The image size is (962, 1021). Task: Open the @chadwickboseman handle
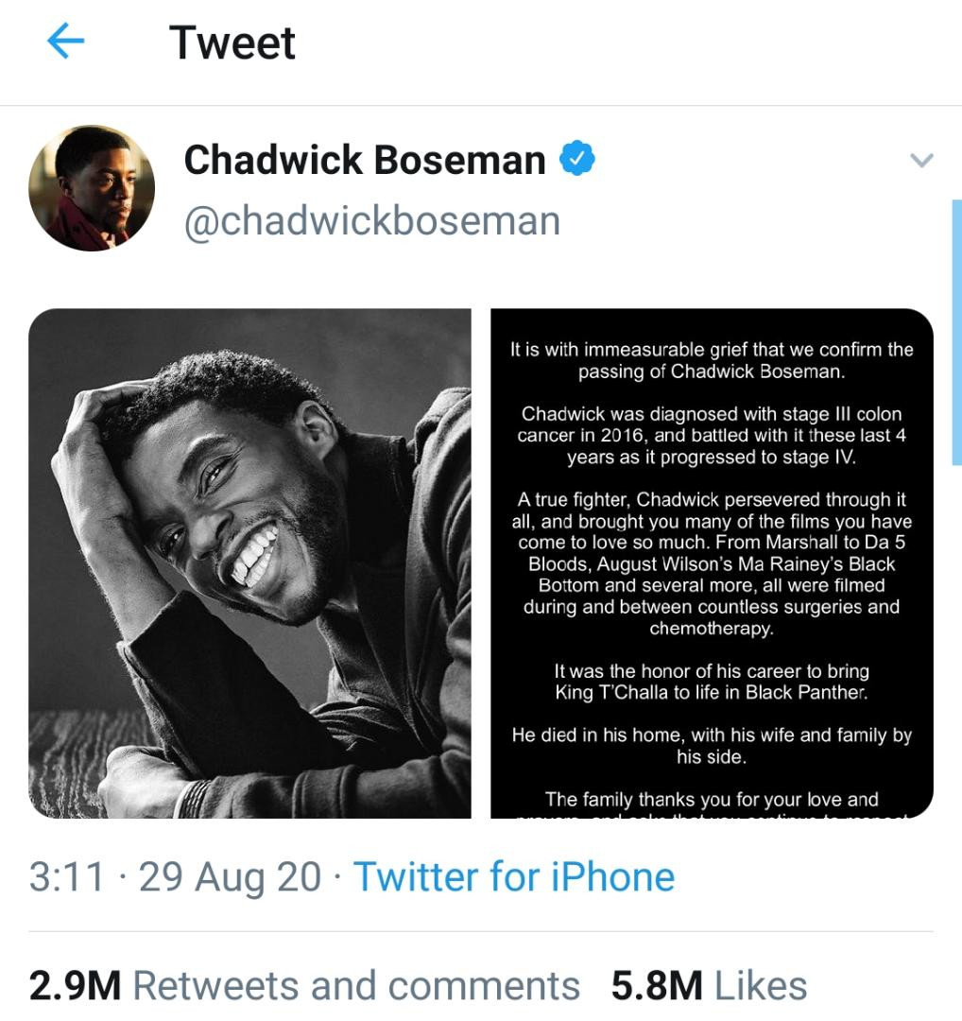click(371, 220)
